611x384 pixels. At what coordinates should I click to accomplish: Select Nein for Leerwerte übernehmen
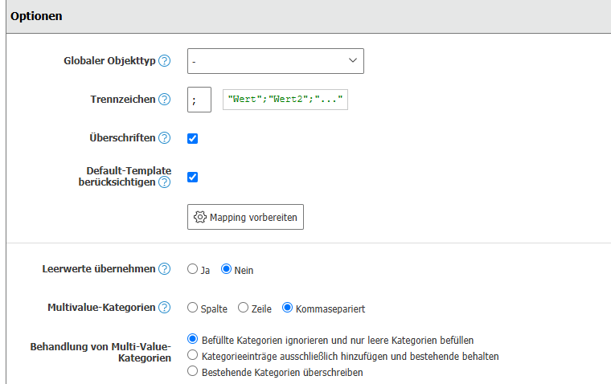click(226, 270)
